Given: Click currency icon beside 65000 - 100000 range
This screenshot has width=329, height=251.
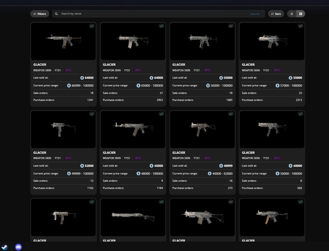Looking at the screenshot, I should pyautogui.click(x=138, y=86).
